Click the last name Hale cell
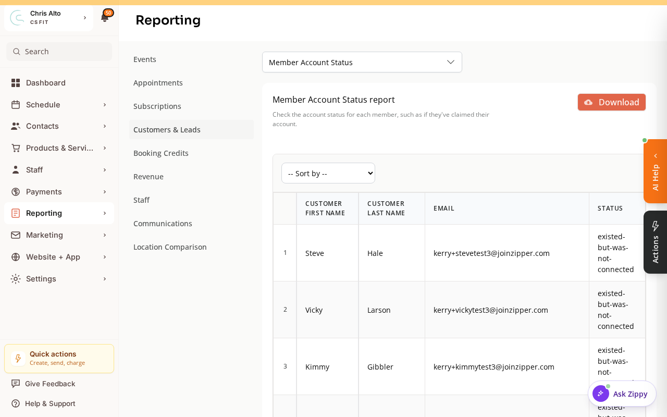Viewport: 667px width, 417px height. (x=392, y=253)
